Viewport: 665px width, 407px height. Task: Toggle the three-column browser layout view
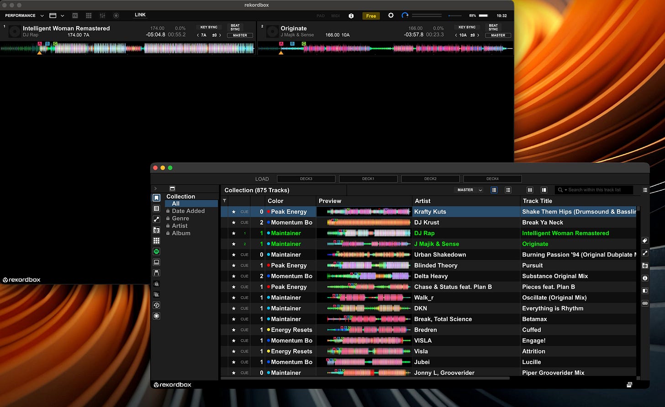coord(530,190)
